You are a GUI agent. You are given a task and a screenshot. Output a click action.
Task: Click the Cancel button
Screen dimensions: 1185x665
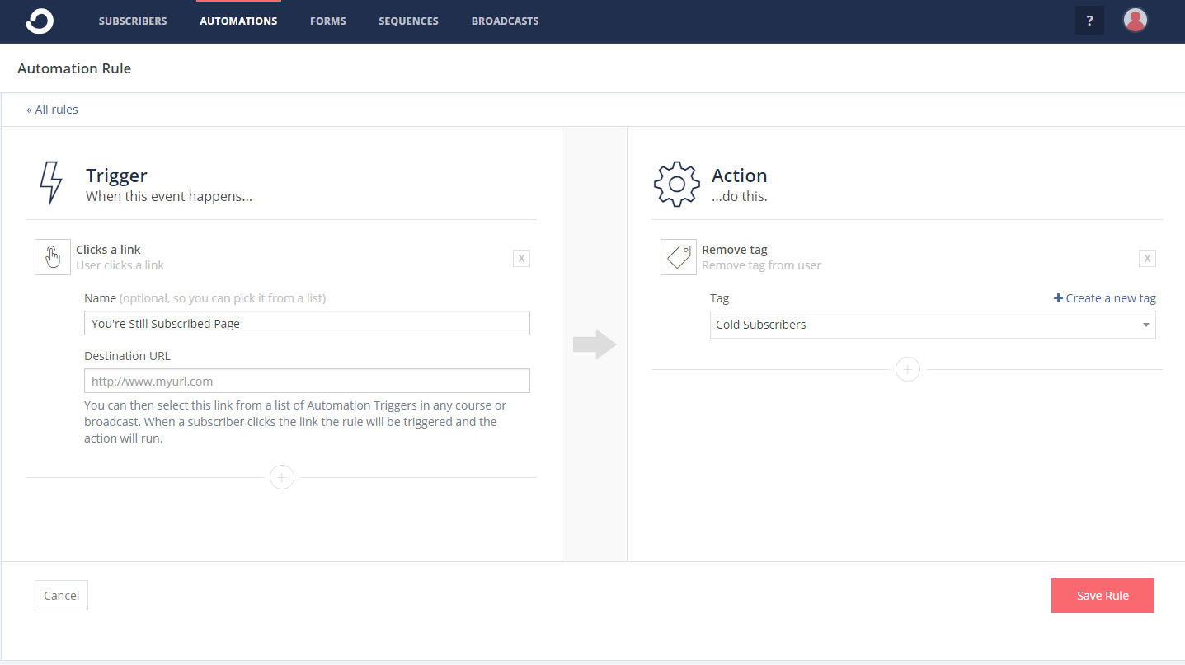(x=61, y=596)
